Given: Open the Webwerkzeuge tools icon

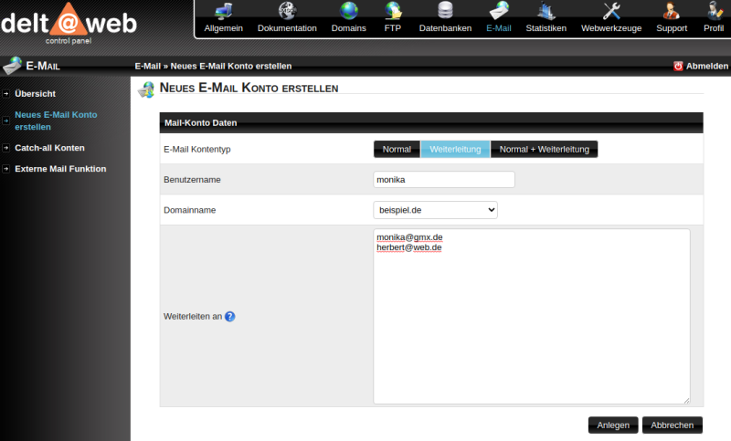Looking at the screenshot, I should pyautogui.click(x=611, y=12).
